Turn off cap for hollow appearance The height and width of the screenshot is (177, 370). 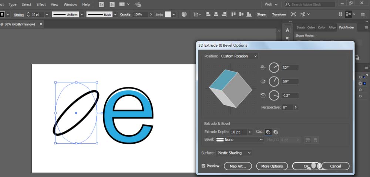tap(276, 132)
